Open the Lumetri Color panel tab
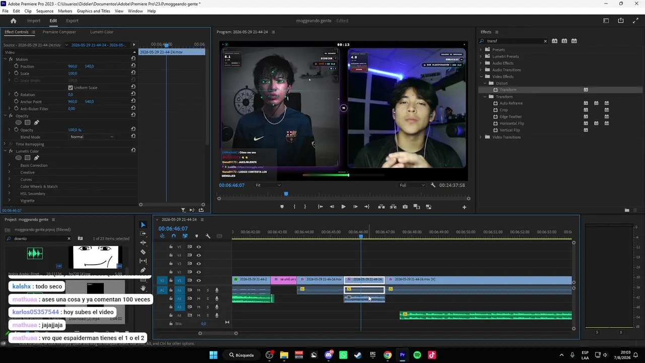This screenshot has width=645, height=363. [102, 32]
